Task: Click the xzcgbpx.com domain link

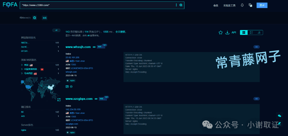Action: pyautogui.click(x=72, y=124)
